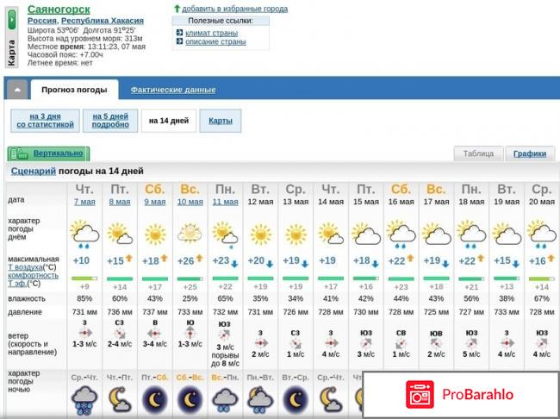Click the sunny icon for 13 мая
Viewport: 560px width, 419px height.
coord(296,235)
